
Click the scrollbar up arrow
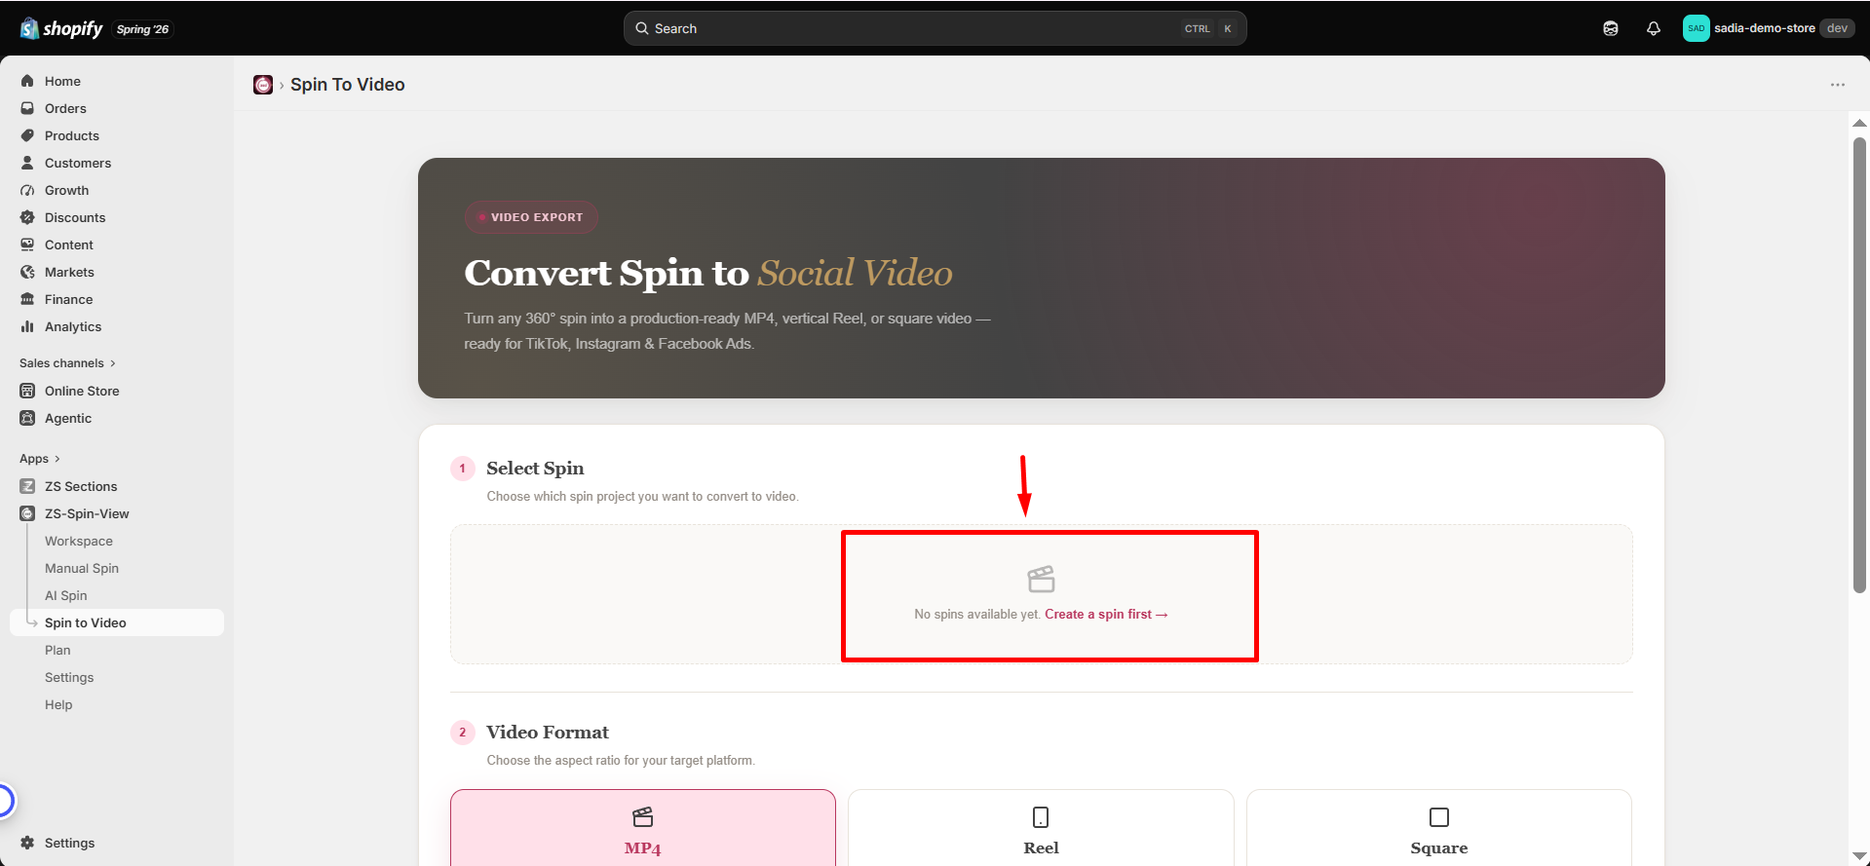(1859, 123)
